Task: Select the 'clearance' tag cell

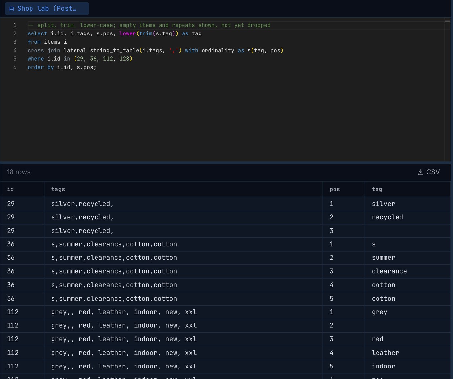Action: click(x=408, y=271)
